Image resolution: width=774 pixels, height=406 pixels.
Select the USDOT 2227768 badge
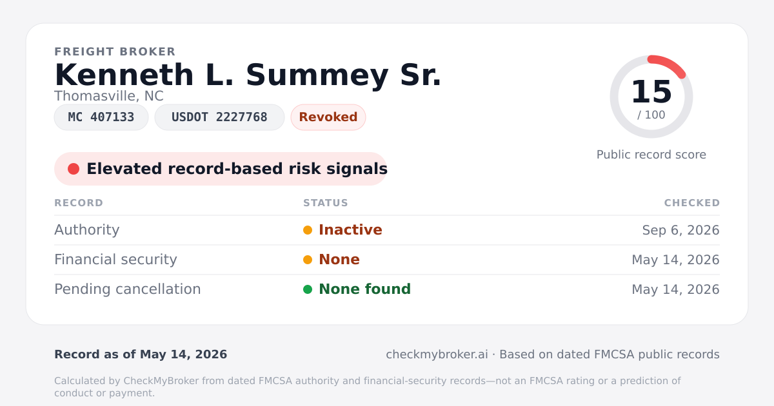coord(219,117)
